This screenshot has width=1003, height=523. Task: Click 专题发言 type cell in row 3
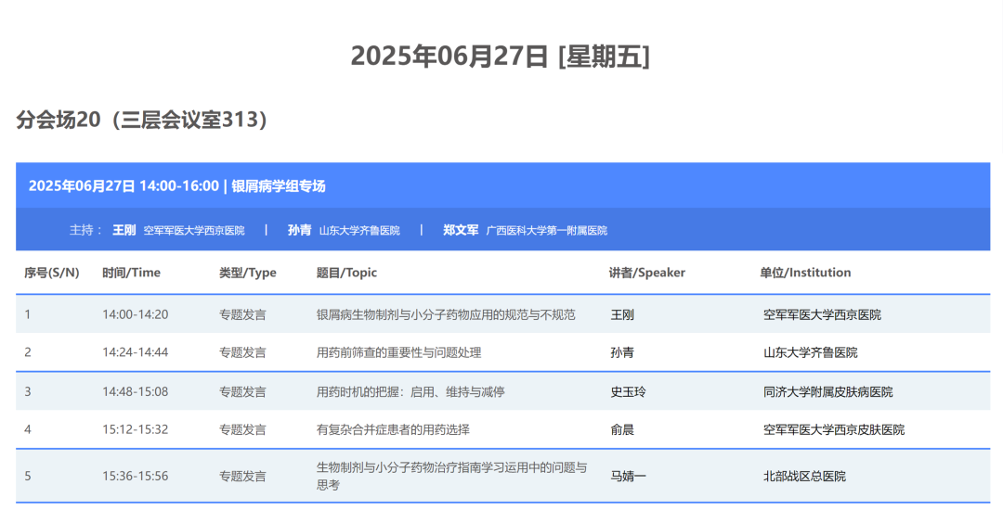pos(242,391)
